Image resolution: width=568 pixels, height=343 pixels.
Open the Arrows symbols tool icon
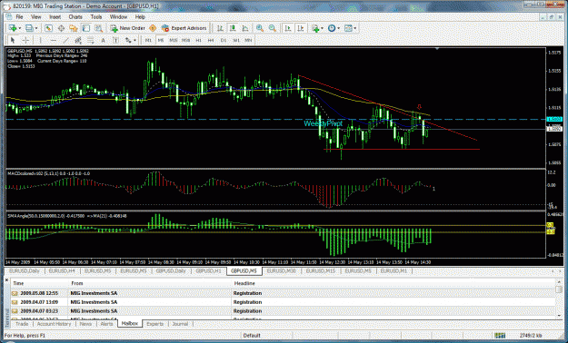point(128,40)
